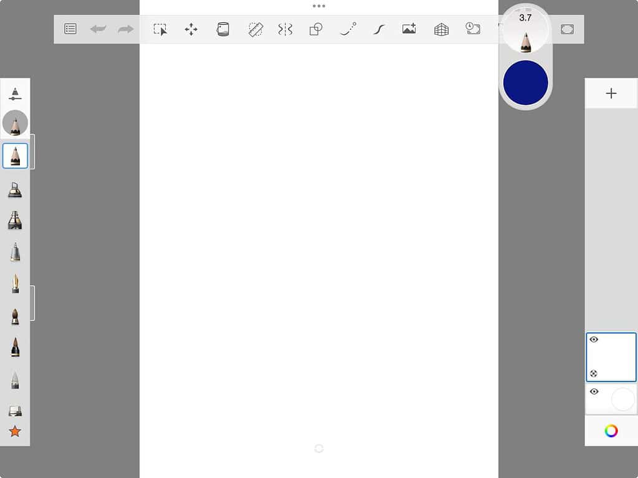Click the lower handle on brush palette edge
The width and height of the screenshot is (638, 478).
[32, 303]
